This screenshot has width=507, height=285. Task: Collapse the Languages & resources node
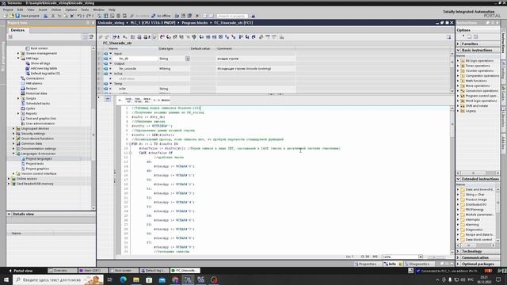point(13,154)
